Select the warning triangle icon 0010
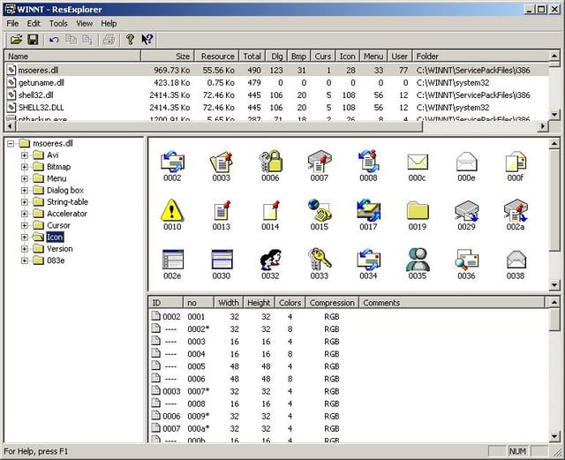 [172, 215]
